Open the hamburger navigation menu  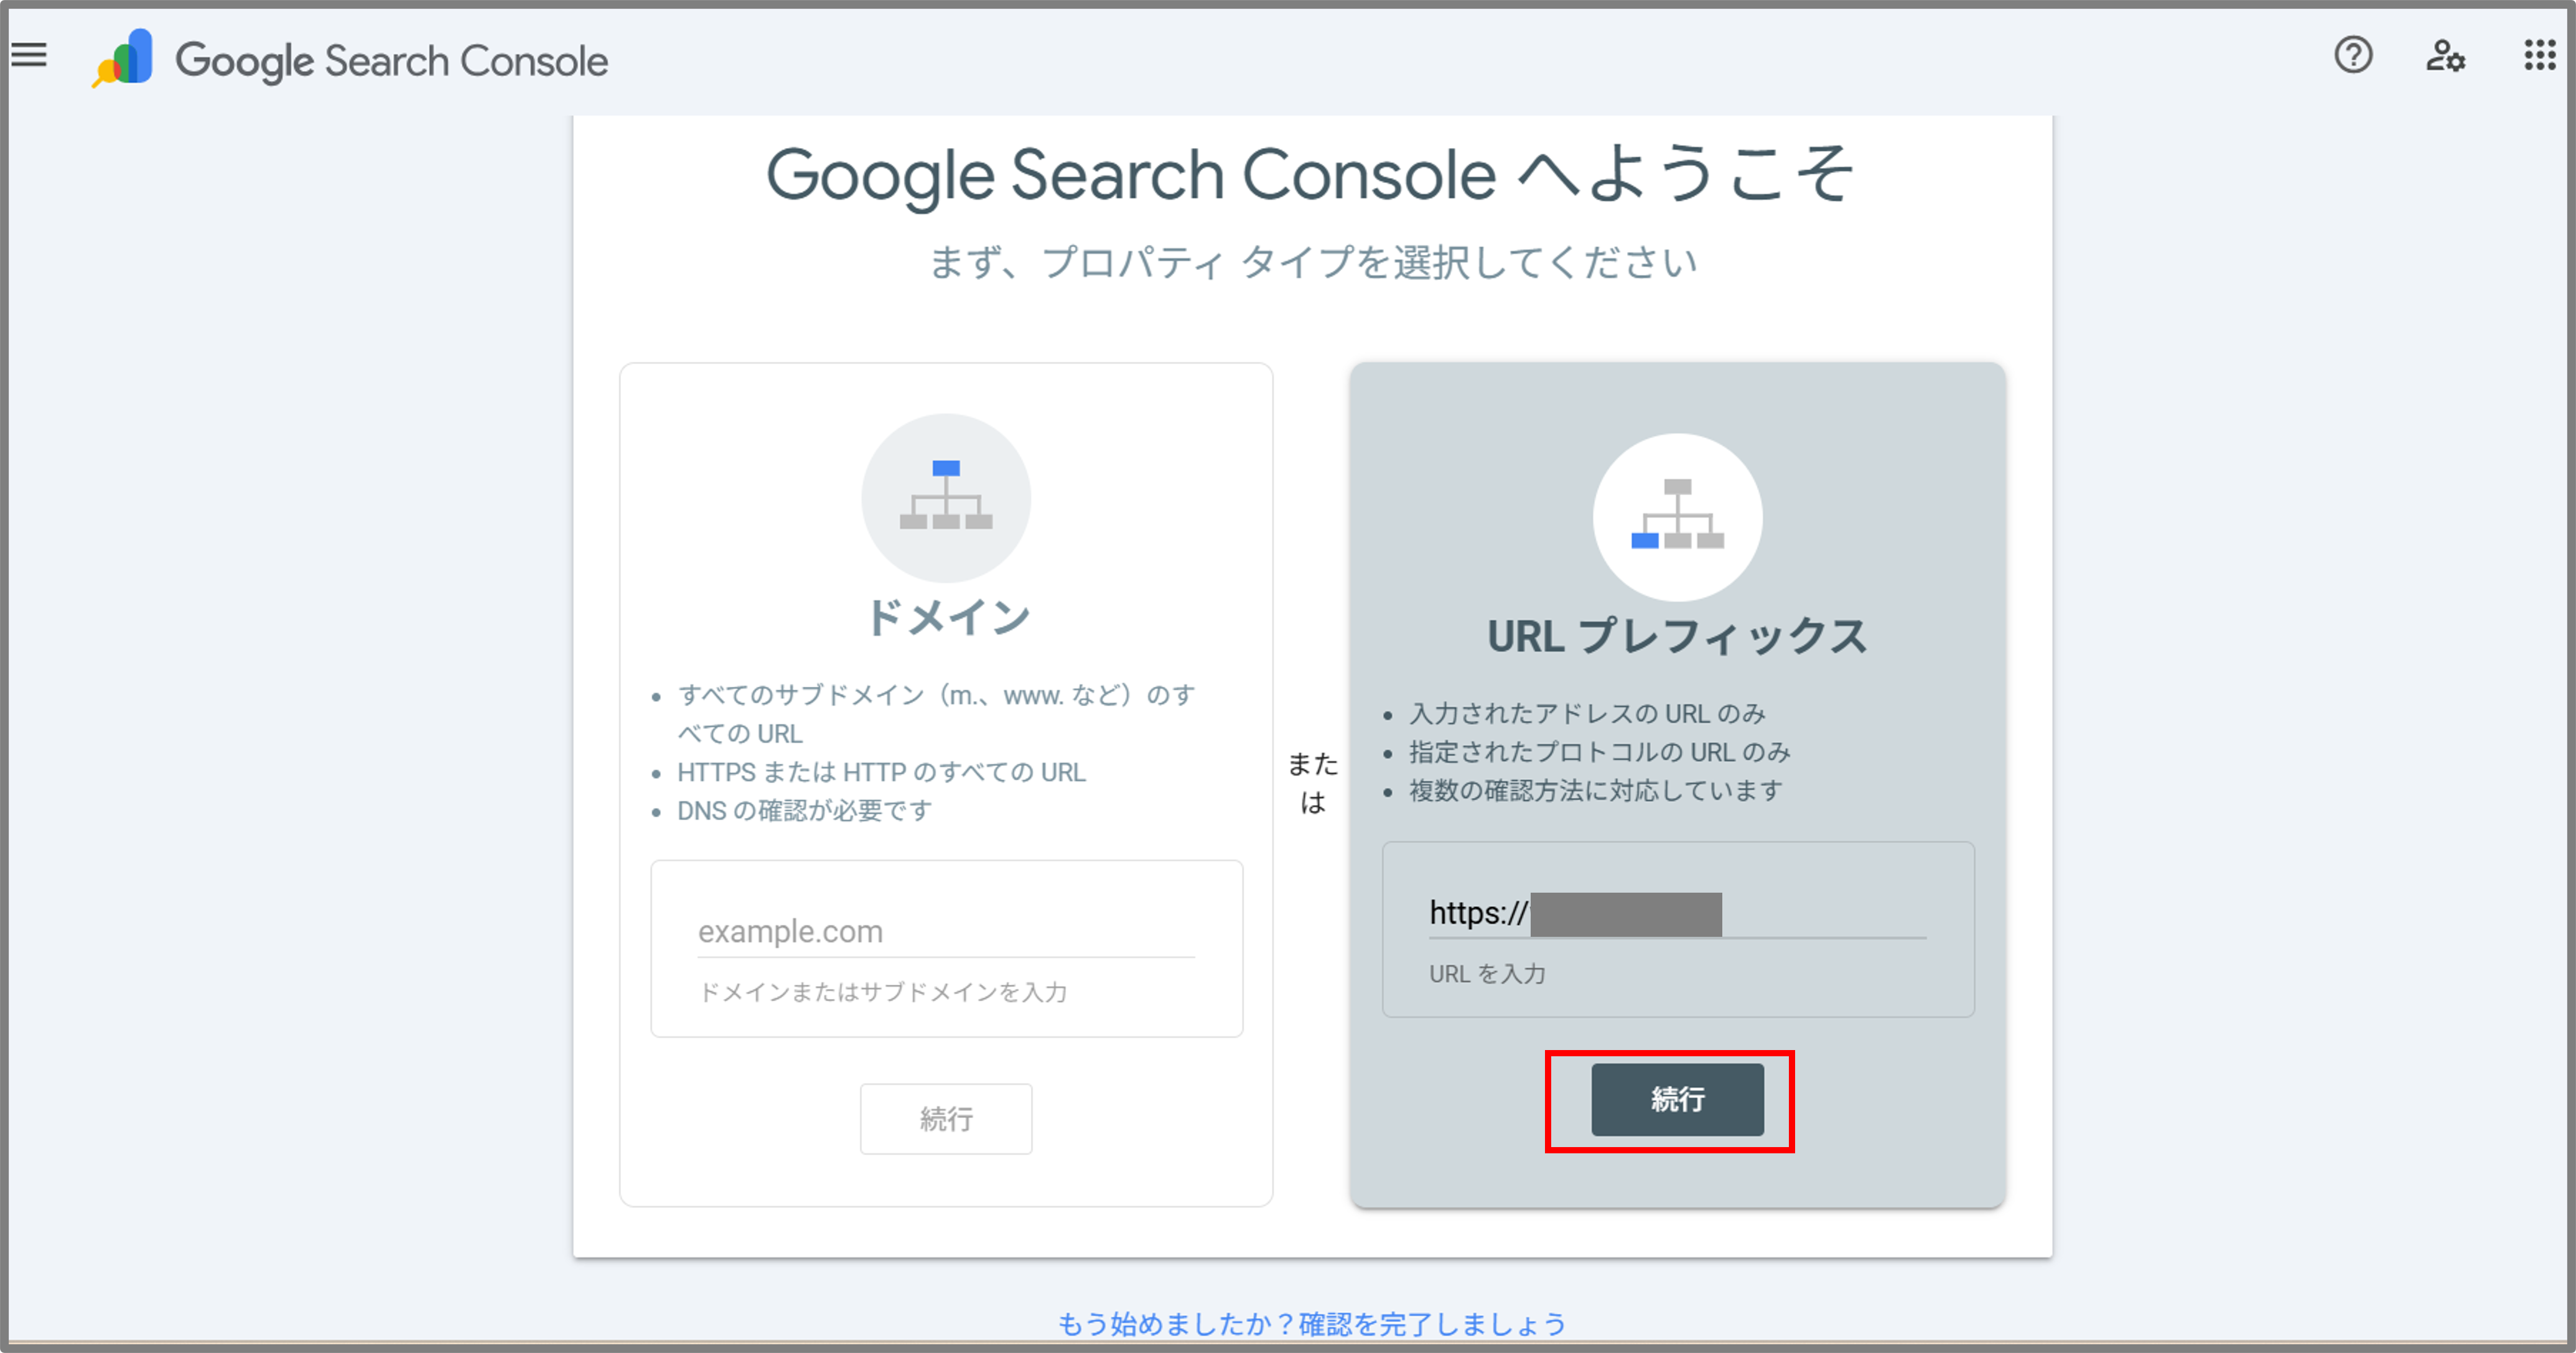pos(29,55)
